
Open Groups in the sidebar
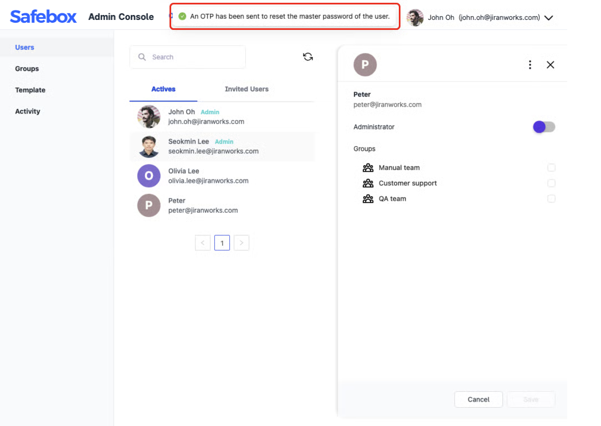(27, 69)
